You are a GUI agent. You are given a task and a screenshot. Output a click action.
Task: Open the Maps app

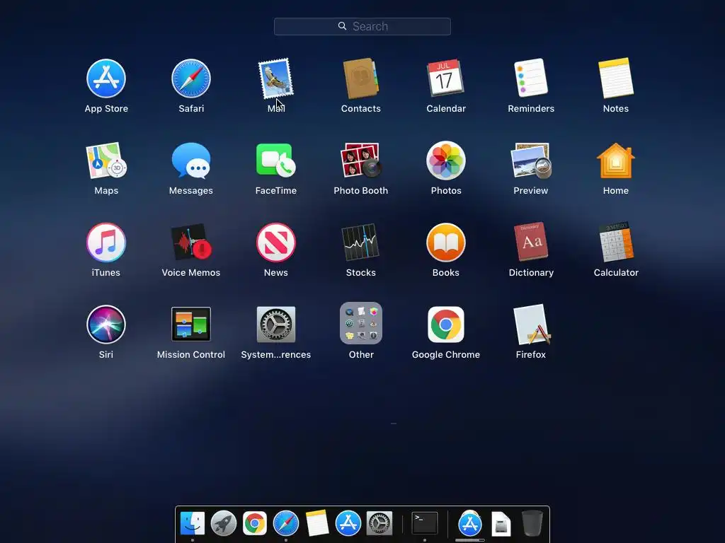tap(106, 160)
